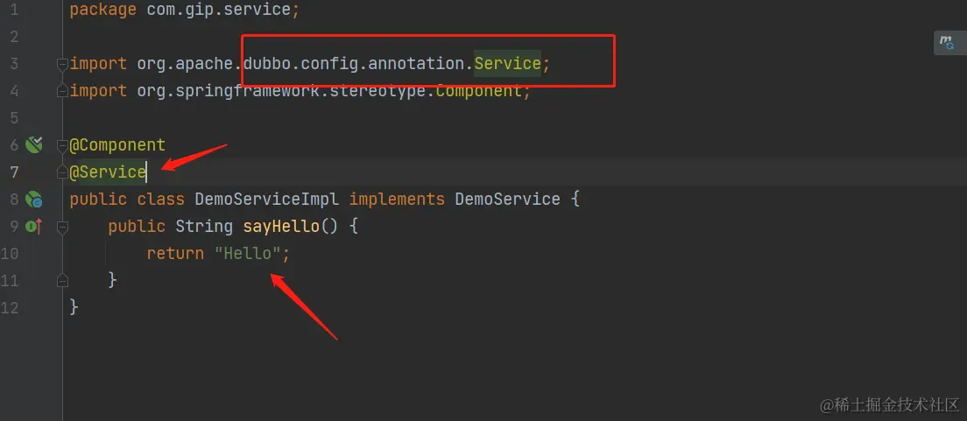Click Component in the springframework import line

click(478, 91)
